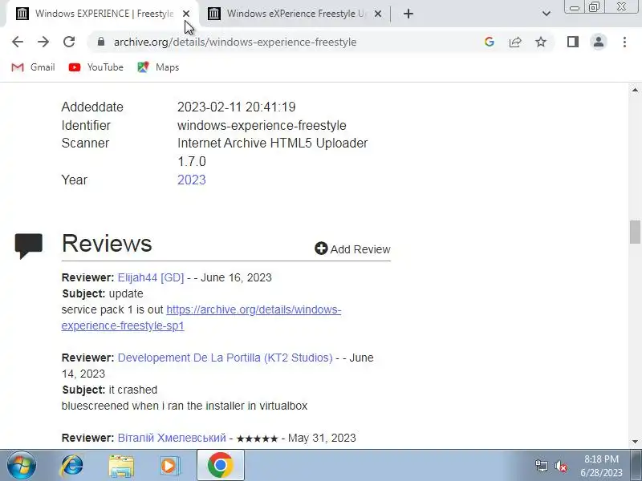Viewport: 642px width, 481px height.
Task: Open Windows Explorer from taskbar
Action: click(x=121, y=466)
